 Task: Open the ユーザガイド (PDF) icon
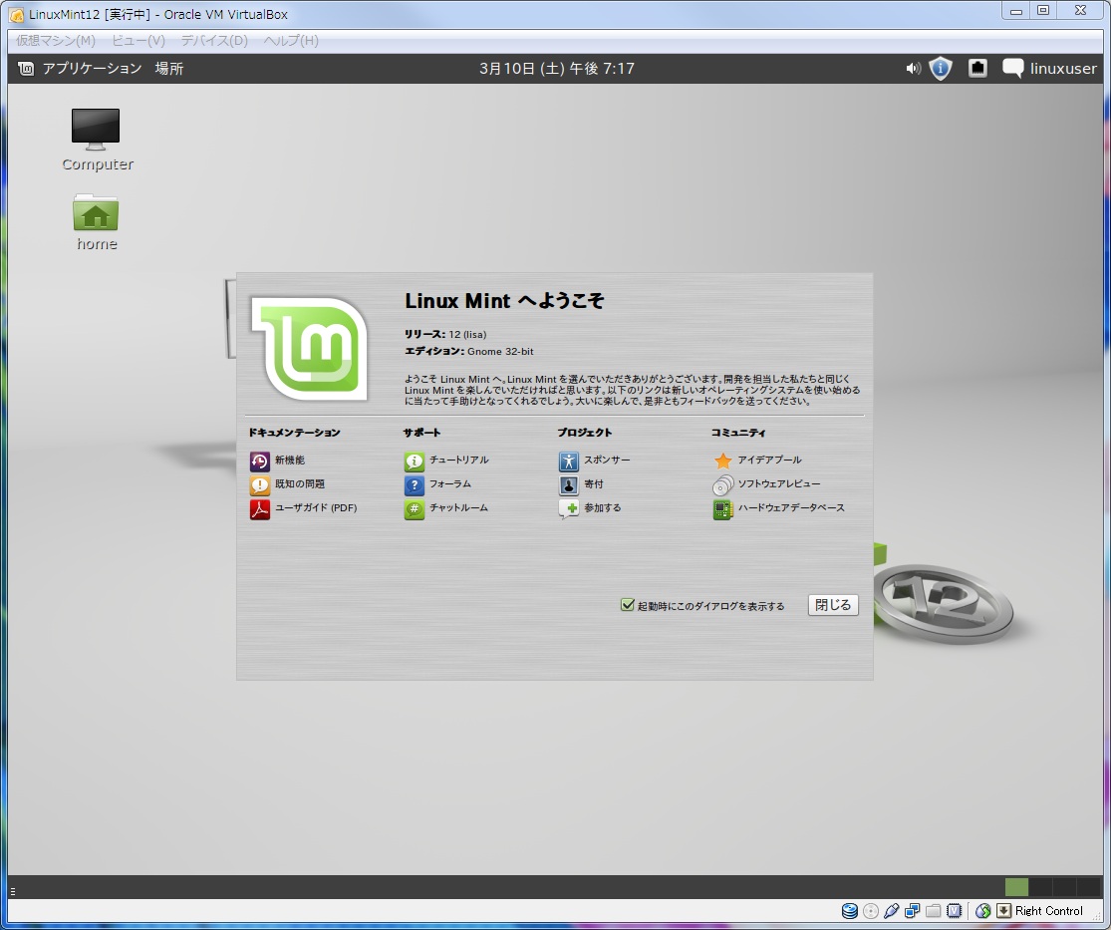coord(260,509)
